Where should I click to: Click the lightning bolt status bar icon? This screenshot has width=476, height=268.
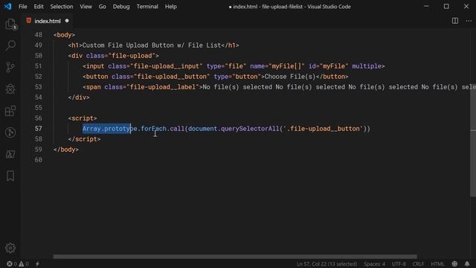[37, 264]
